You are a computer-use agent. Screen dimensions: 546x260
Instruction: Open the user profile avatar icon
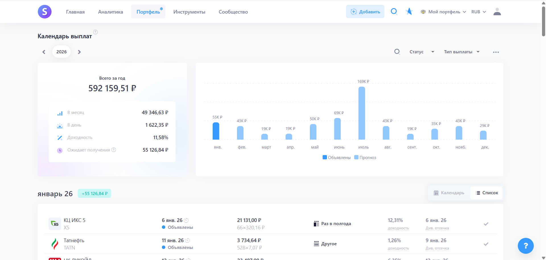point(497,12)
